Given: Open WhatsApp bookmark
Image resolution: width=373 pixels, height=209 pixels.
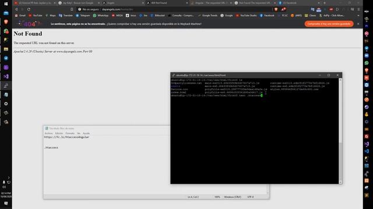Looking at the screenshot, I should click(x=101, y=16).
